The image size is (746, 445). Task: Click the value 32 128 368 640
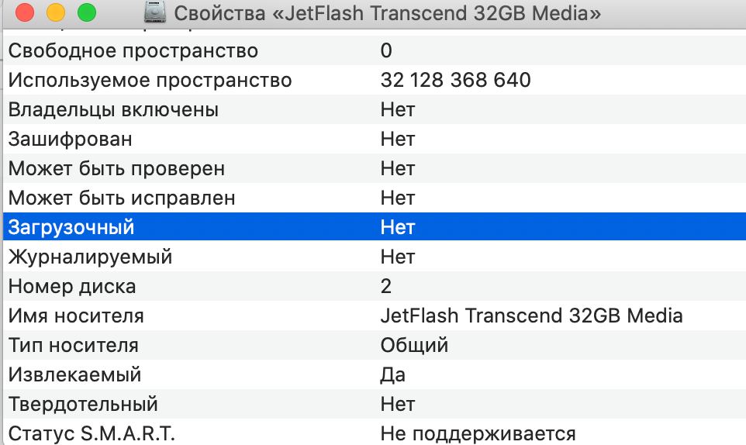click(455, 81)
